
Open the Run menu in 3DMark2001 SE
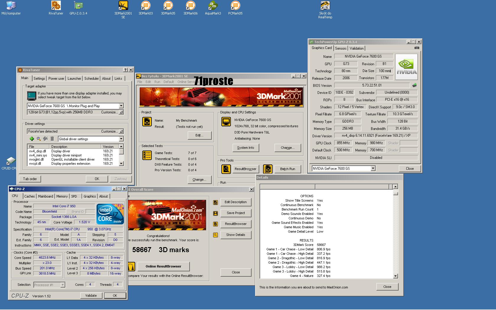click(157, 82)
